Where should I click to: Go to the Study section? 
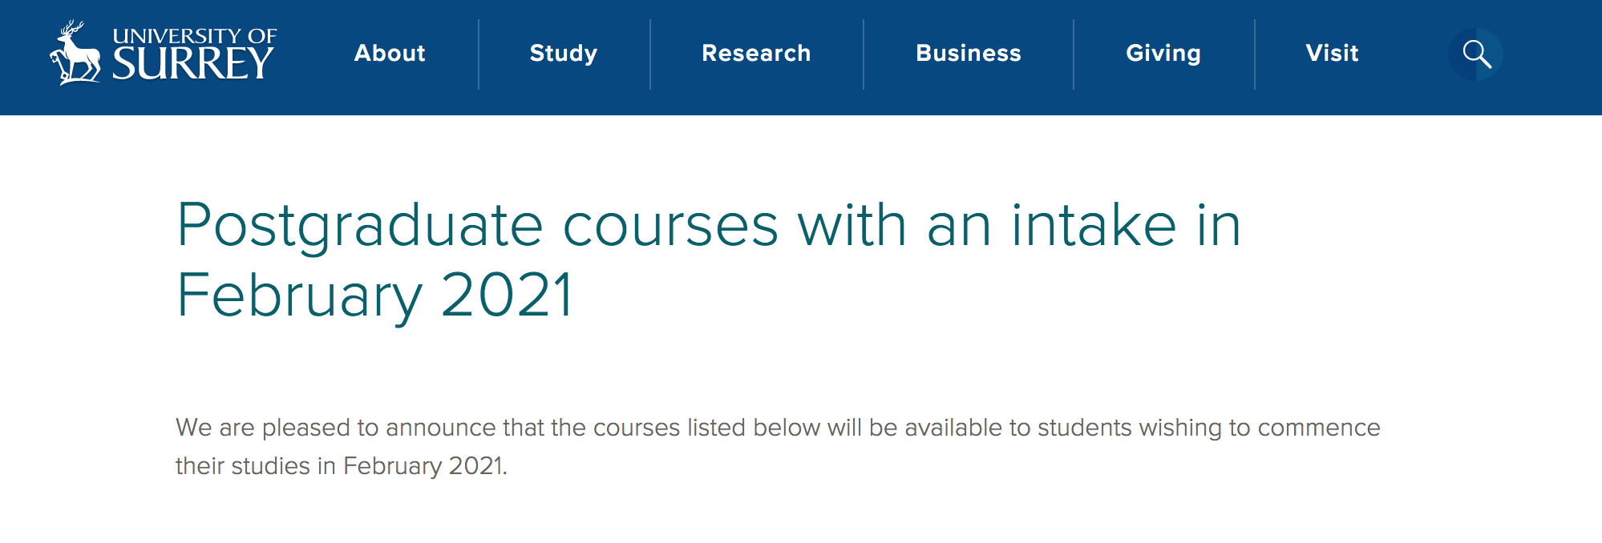tap(564, 54)
